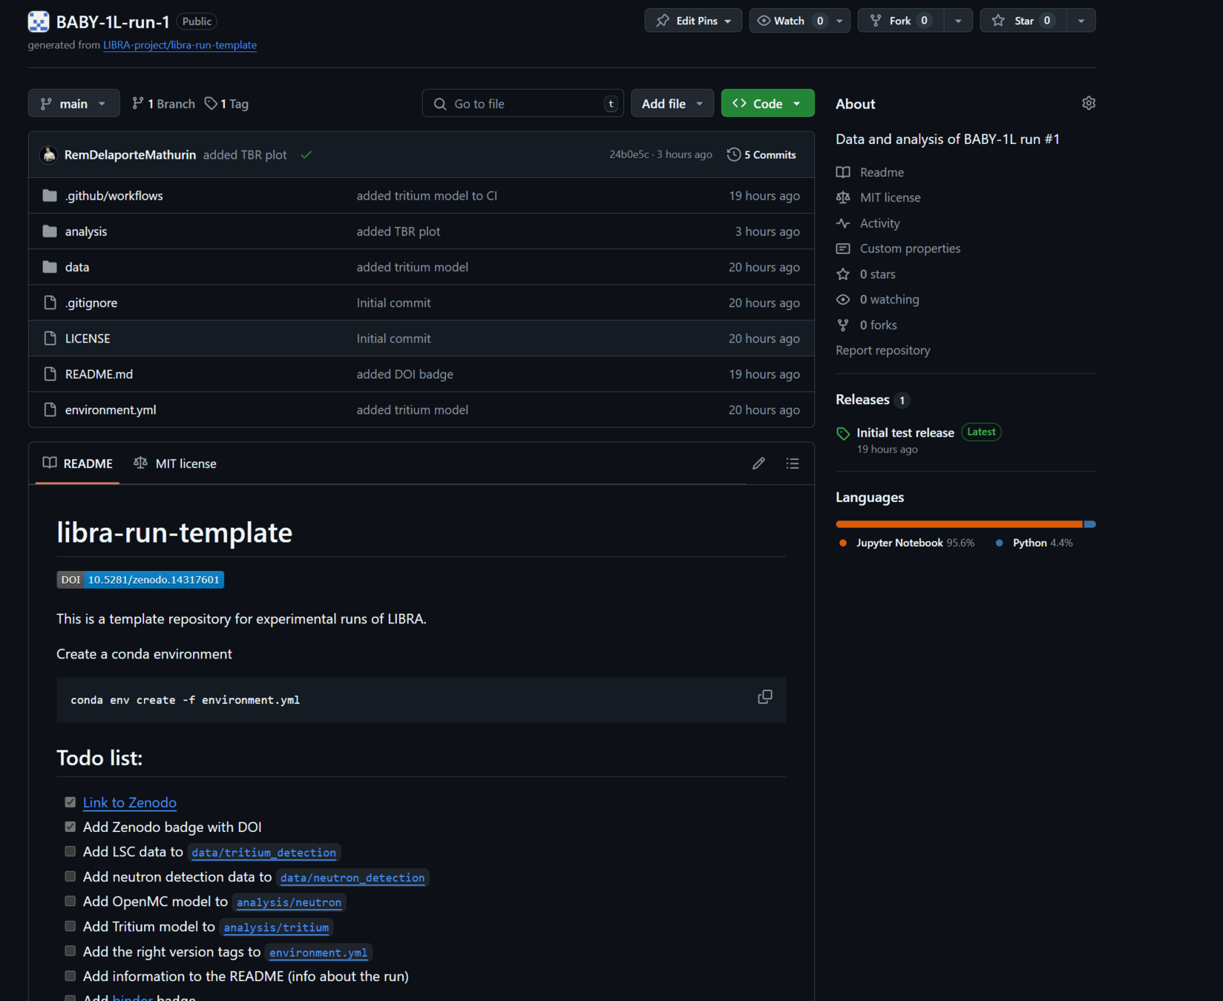Viewport: 1223px width, 1001px height.
Task: Click the repository avatar icon beside BABY-1L-run-1
Action: coord(39,22)
